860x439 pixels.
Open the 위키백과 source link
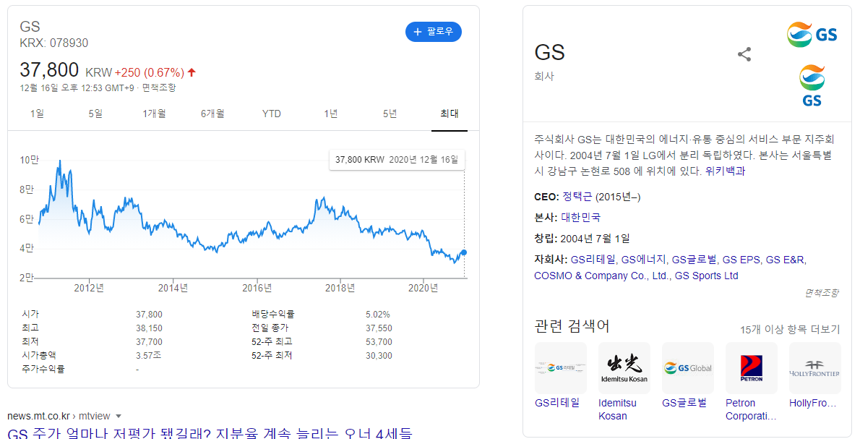pos(725,171)
